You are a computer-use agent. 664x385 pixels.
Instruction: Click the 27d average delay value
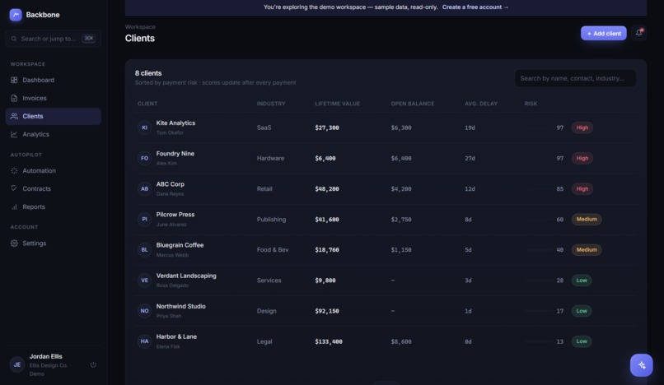pyautogui.click(x=470, y=158)
